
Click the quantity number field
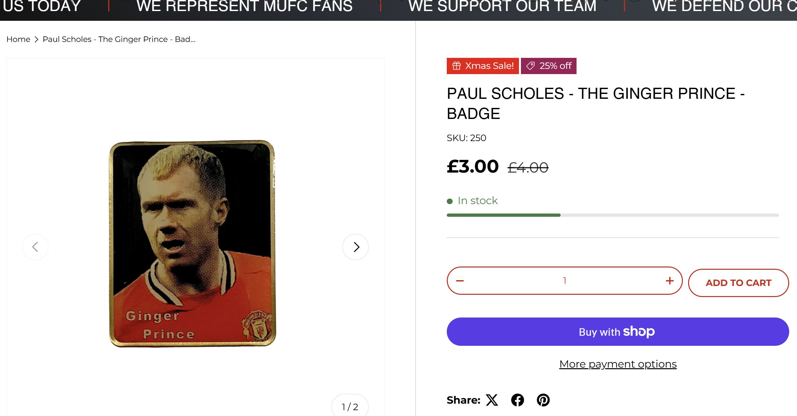tap(565, 281)
